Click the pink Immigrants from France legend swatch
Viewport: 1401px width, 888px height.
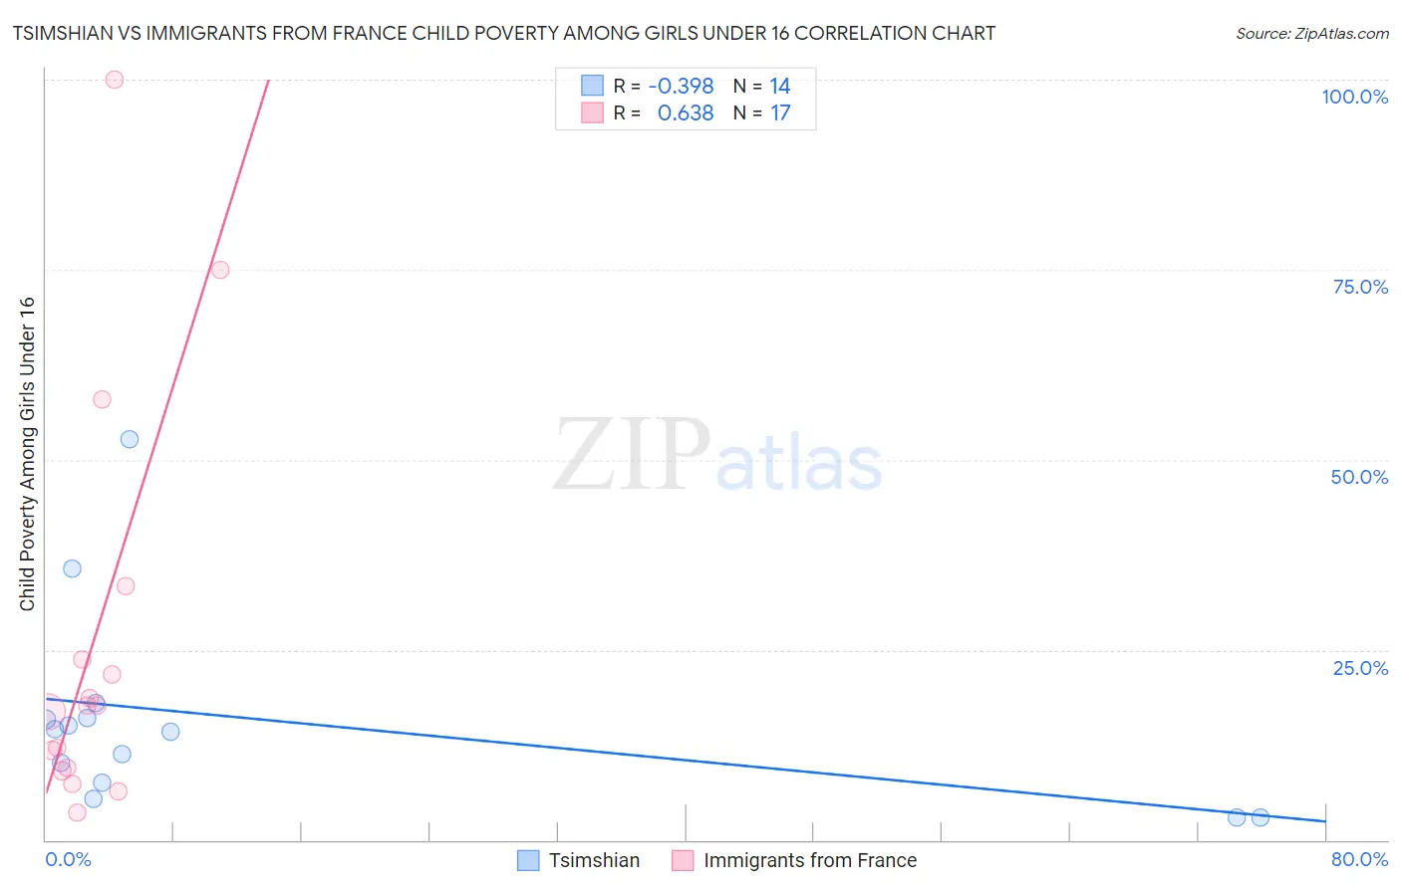(x=683, y=860)
